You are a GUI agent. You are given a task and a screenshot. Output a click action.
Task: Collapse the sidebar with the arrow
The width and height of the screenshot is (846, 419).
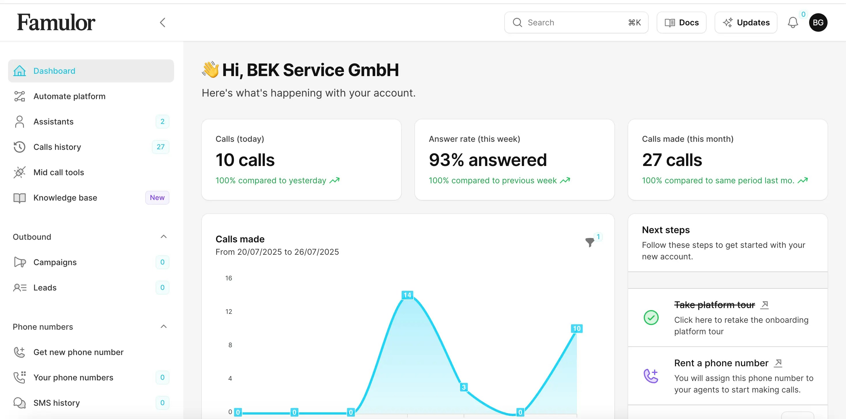[162, 22]
